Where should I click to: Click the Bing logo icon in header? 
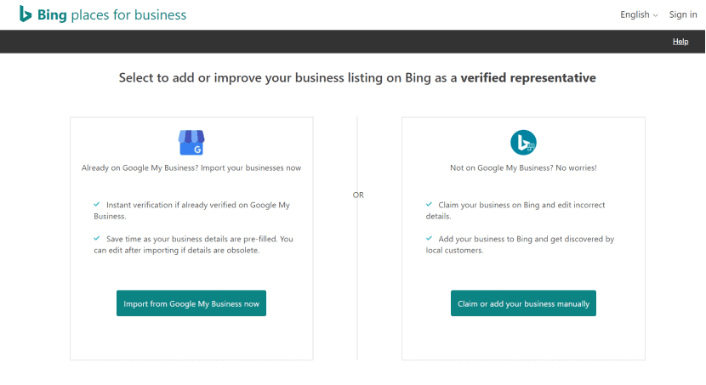point(26,14)
